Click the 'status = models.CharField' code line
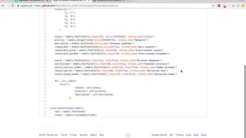Screen dimensions: 246x138 pos(105,37)
